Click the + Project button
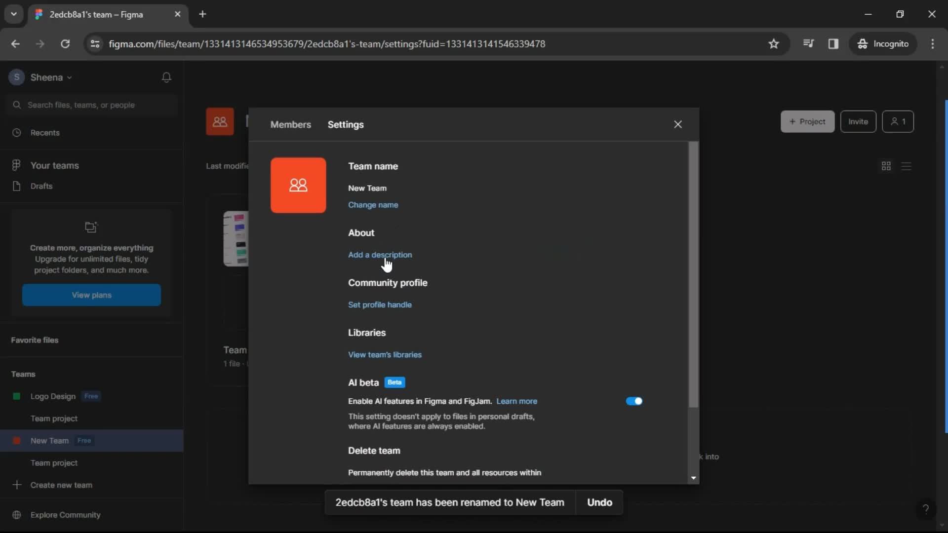Image resolution: width=948 pixels, height=533 pixels. point(807,121)
